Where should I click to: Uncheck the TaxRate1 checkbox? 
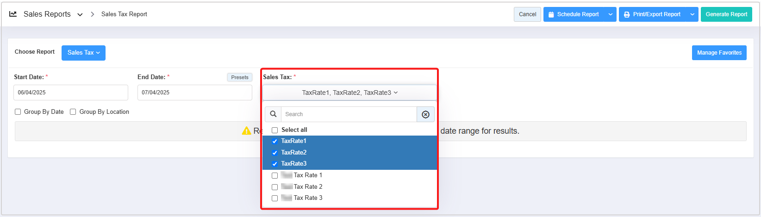pyautogui.click(x=274, y=141)
